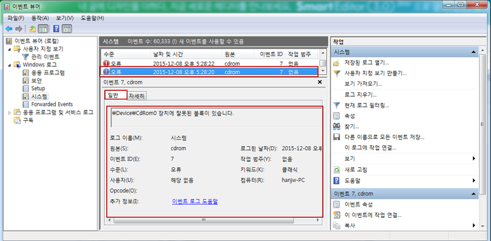Close the 이벤트 7, cdrom preview pane
Viewport: 491px width, 241px height.
320,82
